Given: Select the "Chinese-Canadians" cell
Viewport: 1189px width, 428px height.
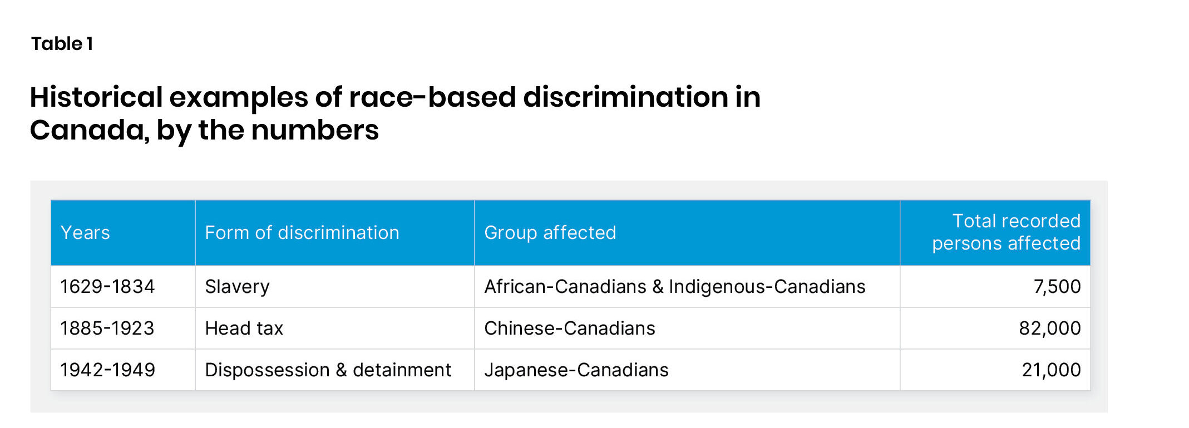Looking at the screenshot, I should (x=570, y=329).
